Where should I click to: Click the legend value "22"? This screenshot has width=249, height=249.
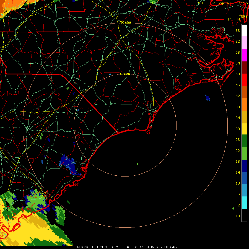[238, 151]
